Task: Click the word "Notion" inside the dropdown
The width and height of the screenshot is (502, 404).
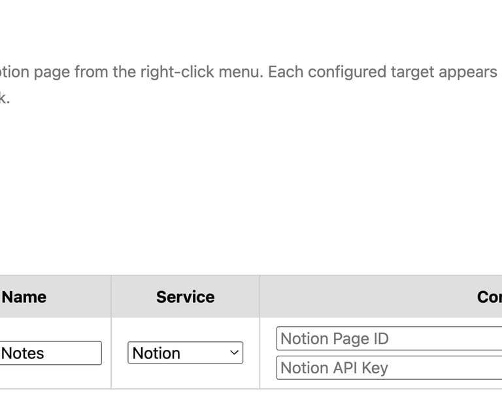Action: point(156,353)
